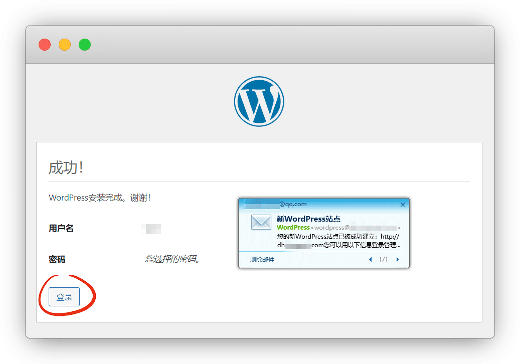Viewport: 520px width, 364px height.
Task: Click the 成功! heading
Action: pos(66,168)
